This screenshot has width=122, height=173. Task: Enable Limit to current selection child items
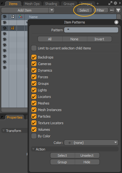point(34,48)
